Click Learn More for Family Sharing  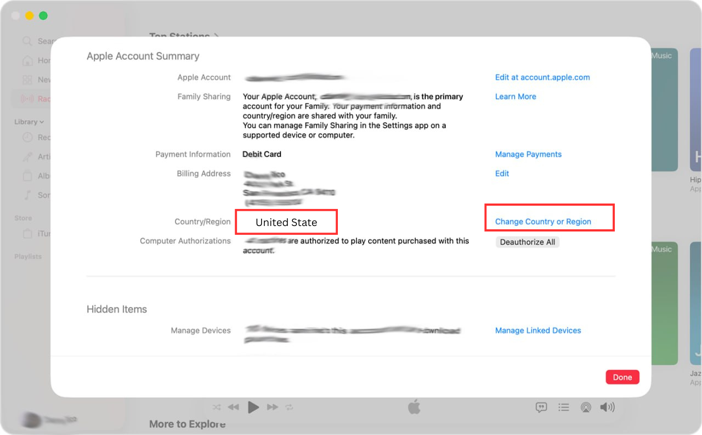(516, 97)
